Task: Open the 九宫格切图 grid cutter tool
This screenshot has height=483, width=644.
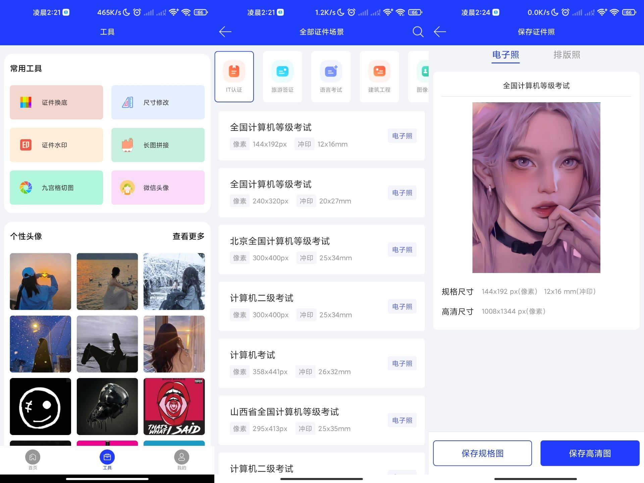Action: pyautogui.click(x=56, y=187)
